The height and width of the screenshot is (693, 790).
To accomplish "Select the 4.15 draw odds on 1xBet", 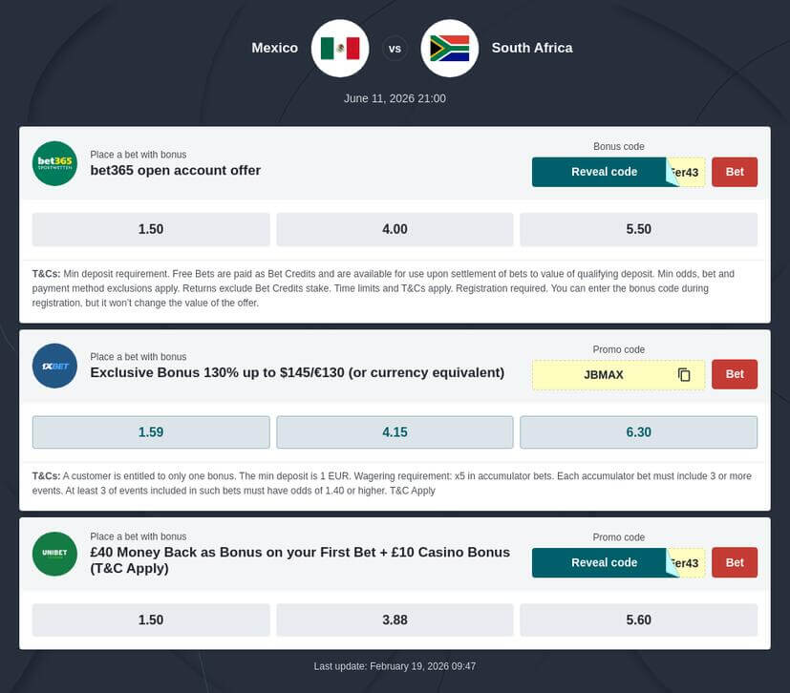I will click(395, 431).
